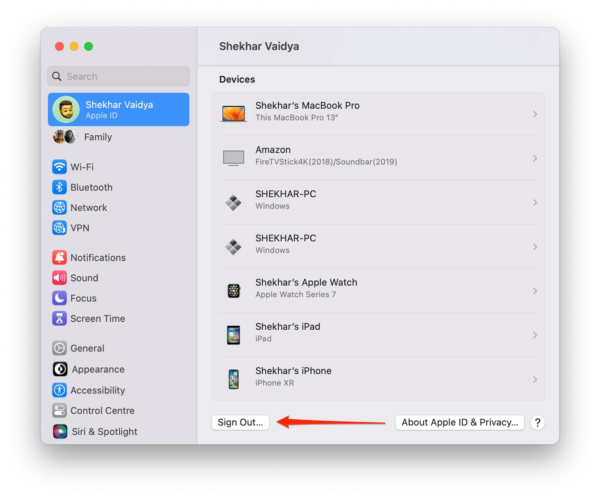Click the Wi-Fi icon in sidebar
The image size is (600, 498).
(59, 167)
